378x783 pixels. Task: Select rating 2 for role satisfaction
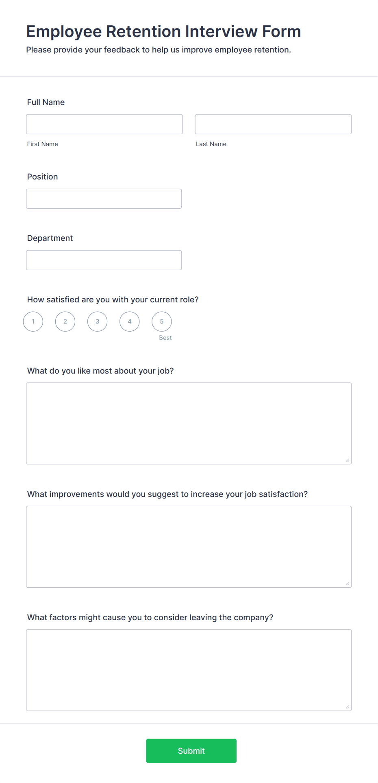point(65,321)
